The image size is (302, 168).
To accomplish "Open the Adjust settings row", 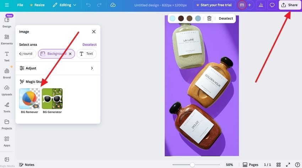I will tap(58, 68).
